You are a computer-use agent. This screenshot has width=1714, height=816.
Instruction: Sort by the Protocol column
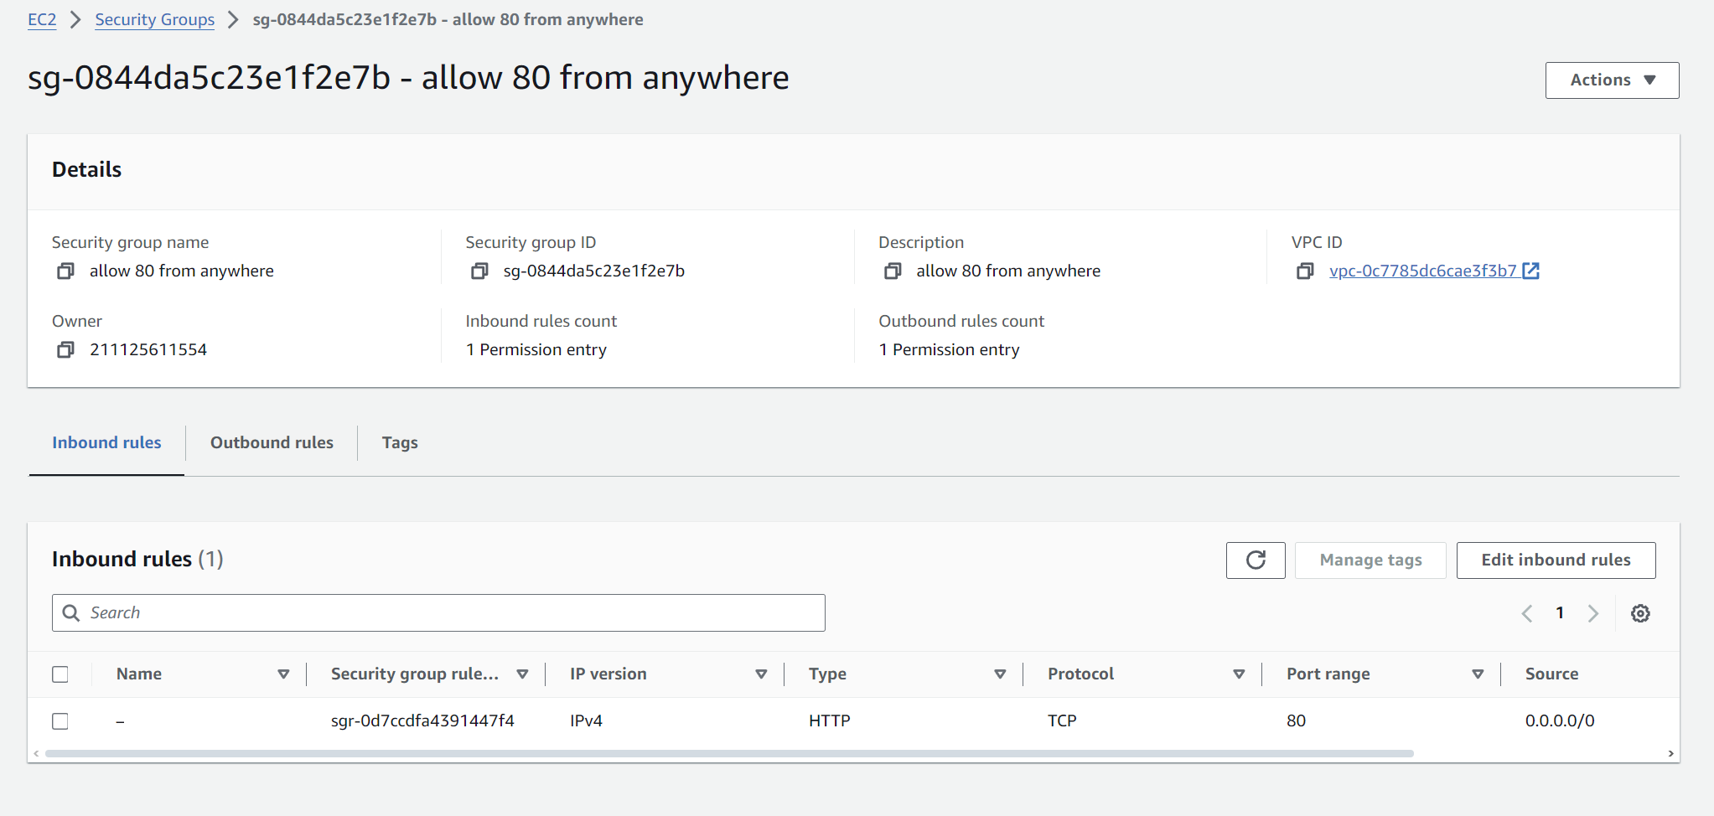(1239, 674)
